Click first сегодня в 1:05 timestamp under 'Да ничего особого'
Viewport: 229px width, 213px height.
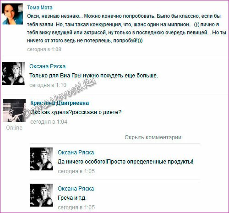tap(76, 171)
